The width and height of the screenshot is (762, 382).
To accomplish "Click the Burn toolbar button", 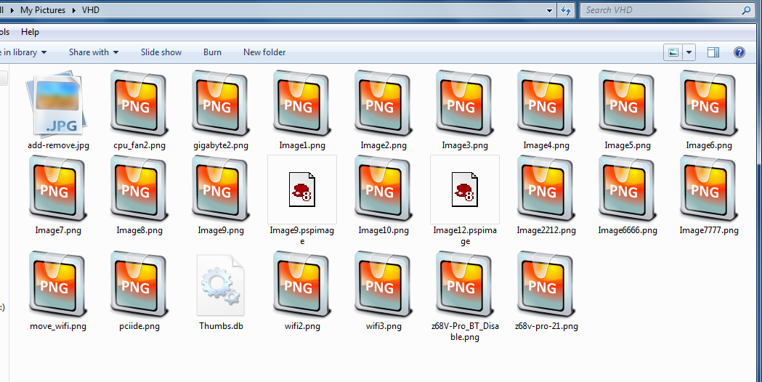I will pyautogui.click(x=212, y=52).
